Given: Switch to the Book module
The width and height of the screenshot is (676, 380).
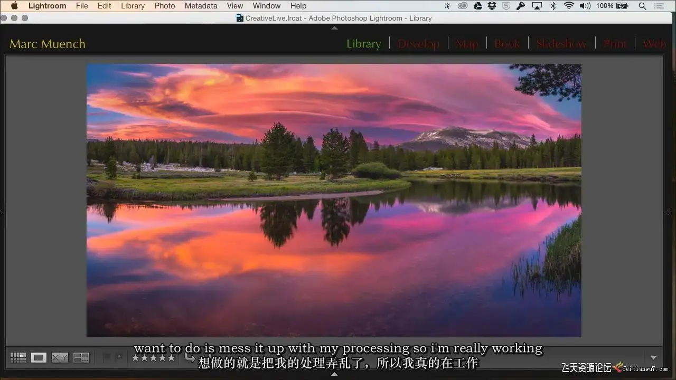Looking at the screenshot, I should (507, 44).
